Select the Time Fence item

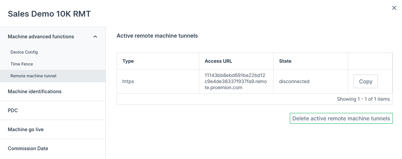22,64
